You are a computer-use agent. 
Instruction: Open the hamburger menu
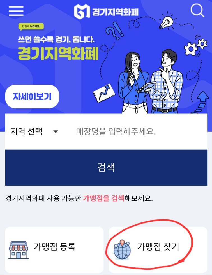point(16,11)
